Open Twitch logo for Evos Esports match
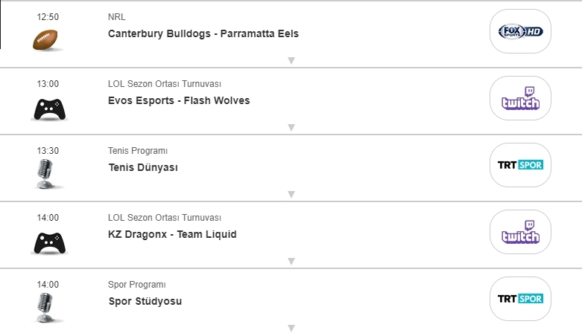Image resolution: width=582 pixels, height=333 pixels. click(520, 98)
